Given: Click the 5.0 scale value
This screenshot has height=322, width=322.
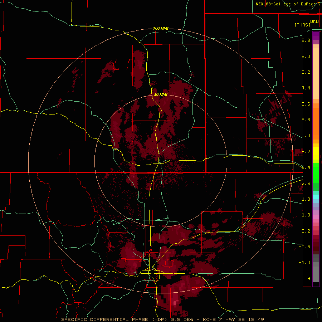Looking at the screenshot, I should coord(306,136).
